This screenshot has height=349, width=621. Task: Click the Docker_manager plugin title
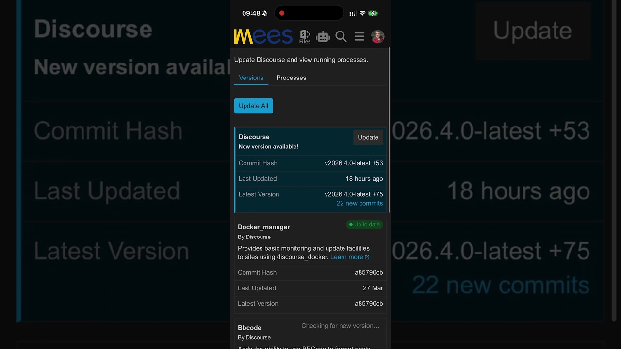[264, 227]
